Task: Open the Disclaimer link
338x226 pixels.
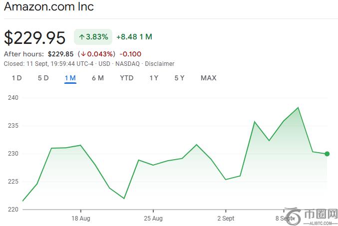Action: click(x=159, y=63)
